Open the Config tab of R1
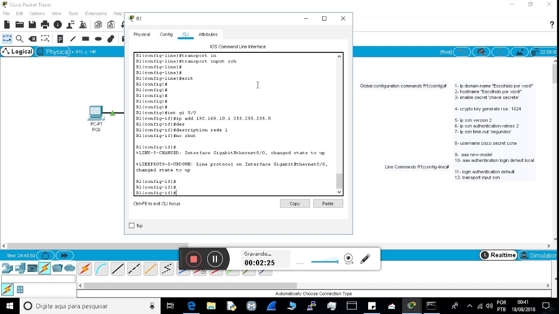 coord(166,34)
